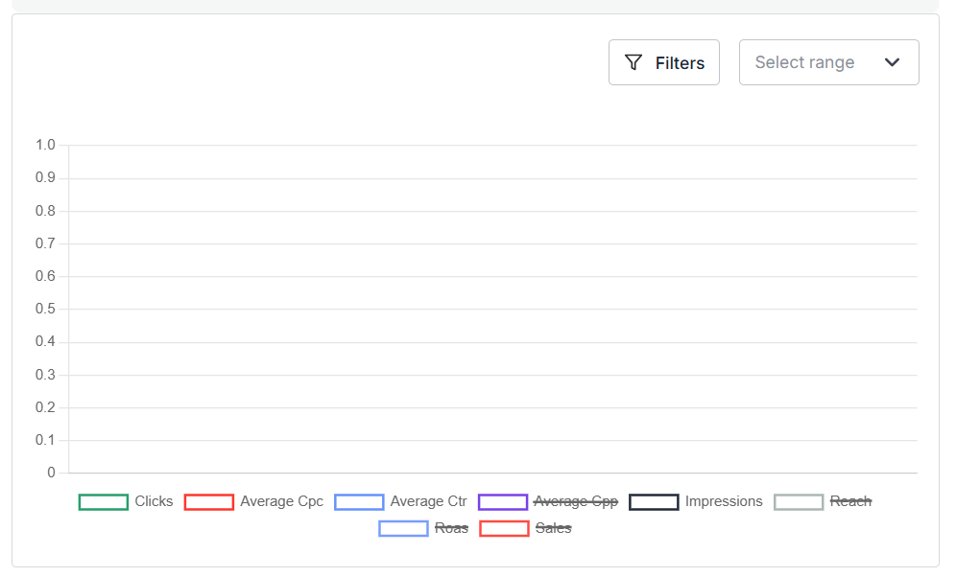956x577 pixels.
Task: Click the blue Average Ctr legend box
Action: (x=359, y=501)
